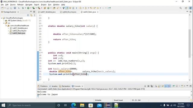Close the Lab03_Static.java editor tab
This screenshot has height=108, width=193.
98,12
